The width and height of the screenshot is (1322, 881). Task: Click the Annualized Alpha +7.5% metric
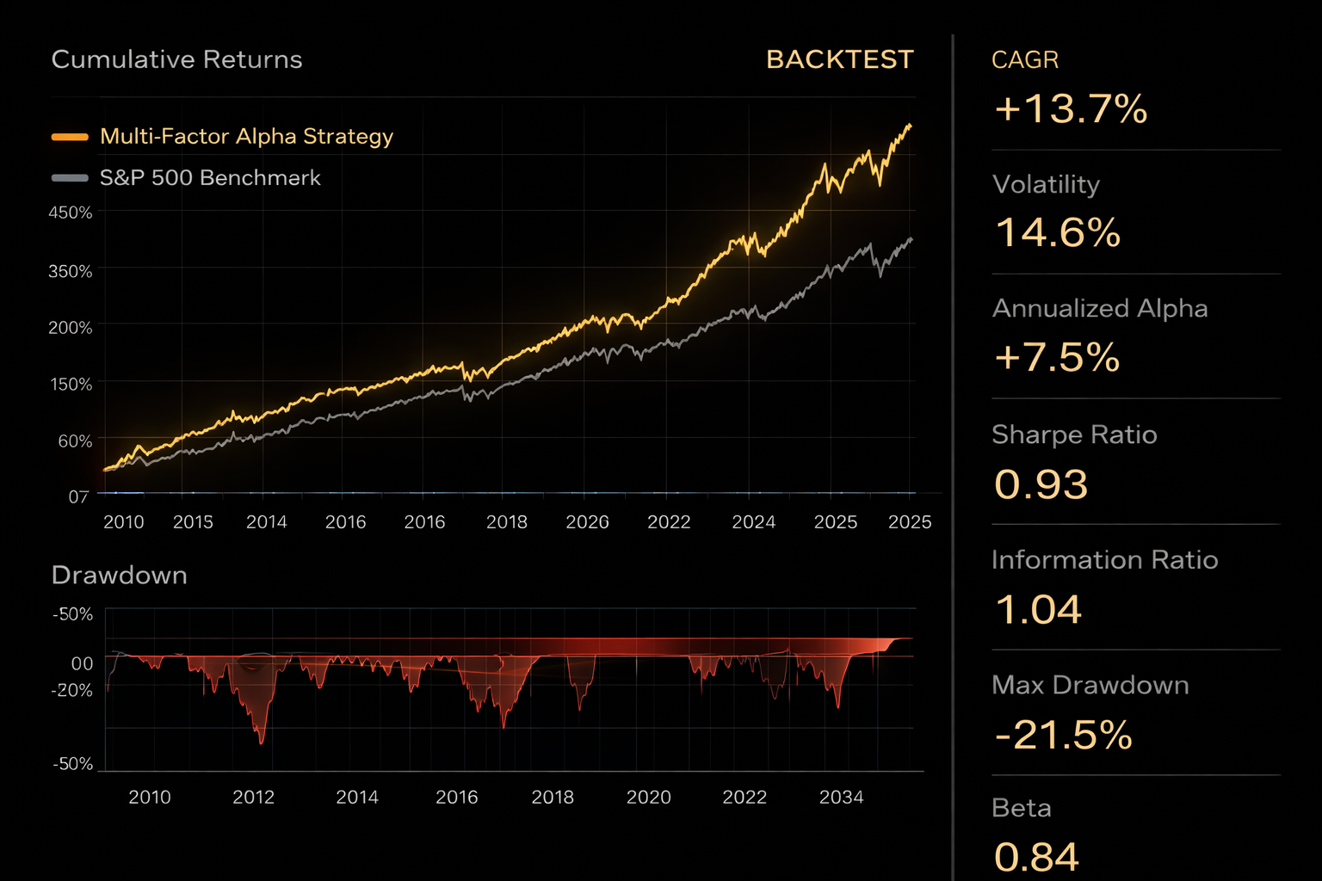coord(1056,356)
